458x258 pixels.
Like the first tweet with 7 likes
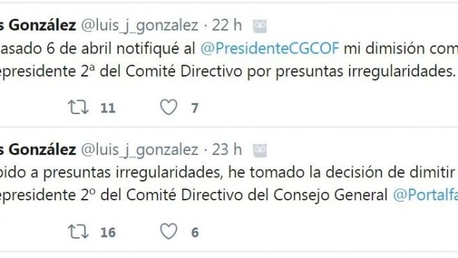(x=169, y=107)
